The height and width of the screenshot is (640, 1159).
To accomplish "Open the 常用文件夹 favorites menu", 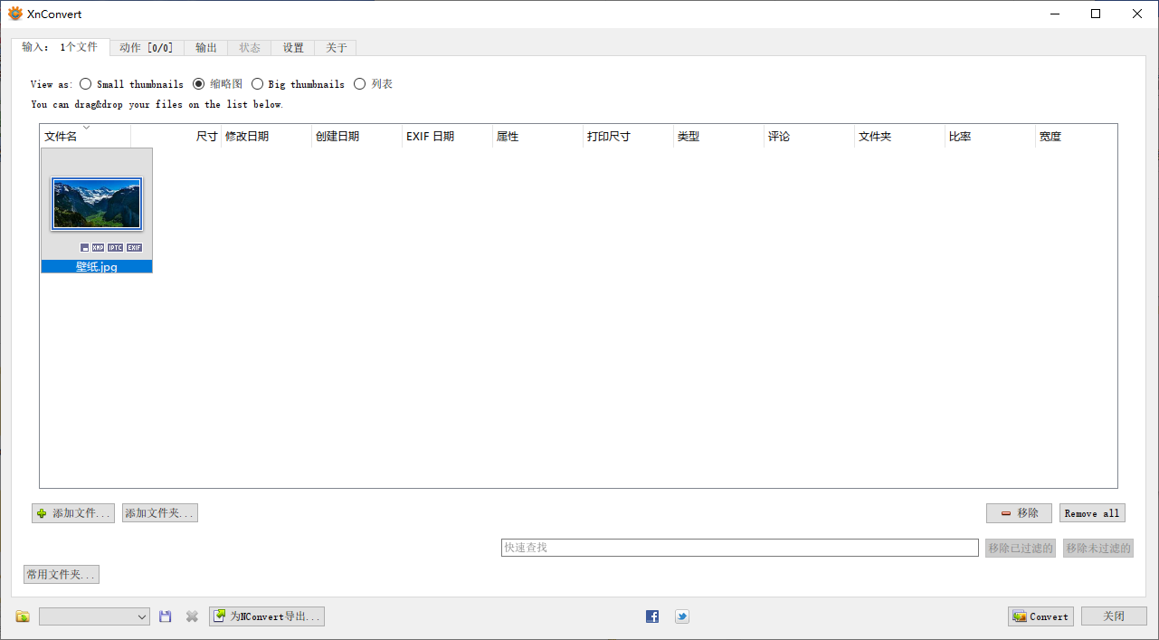I will point(61,574).
